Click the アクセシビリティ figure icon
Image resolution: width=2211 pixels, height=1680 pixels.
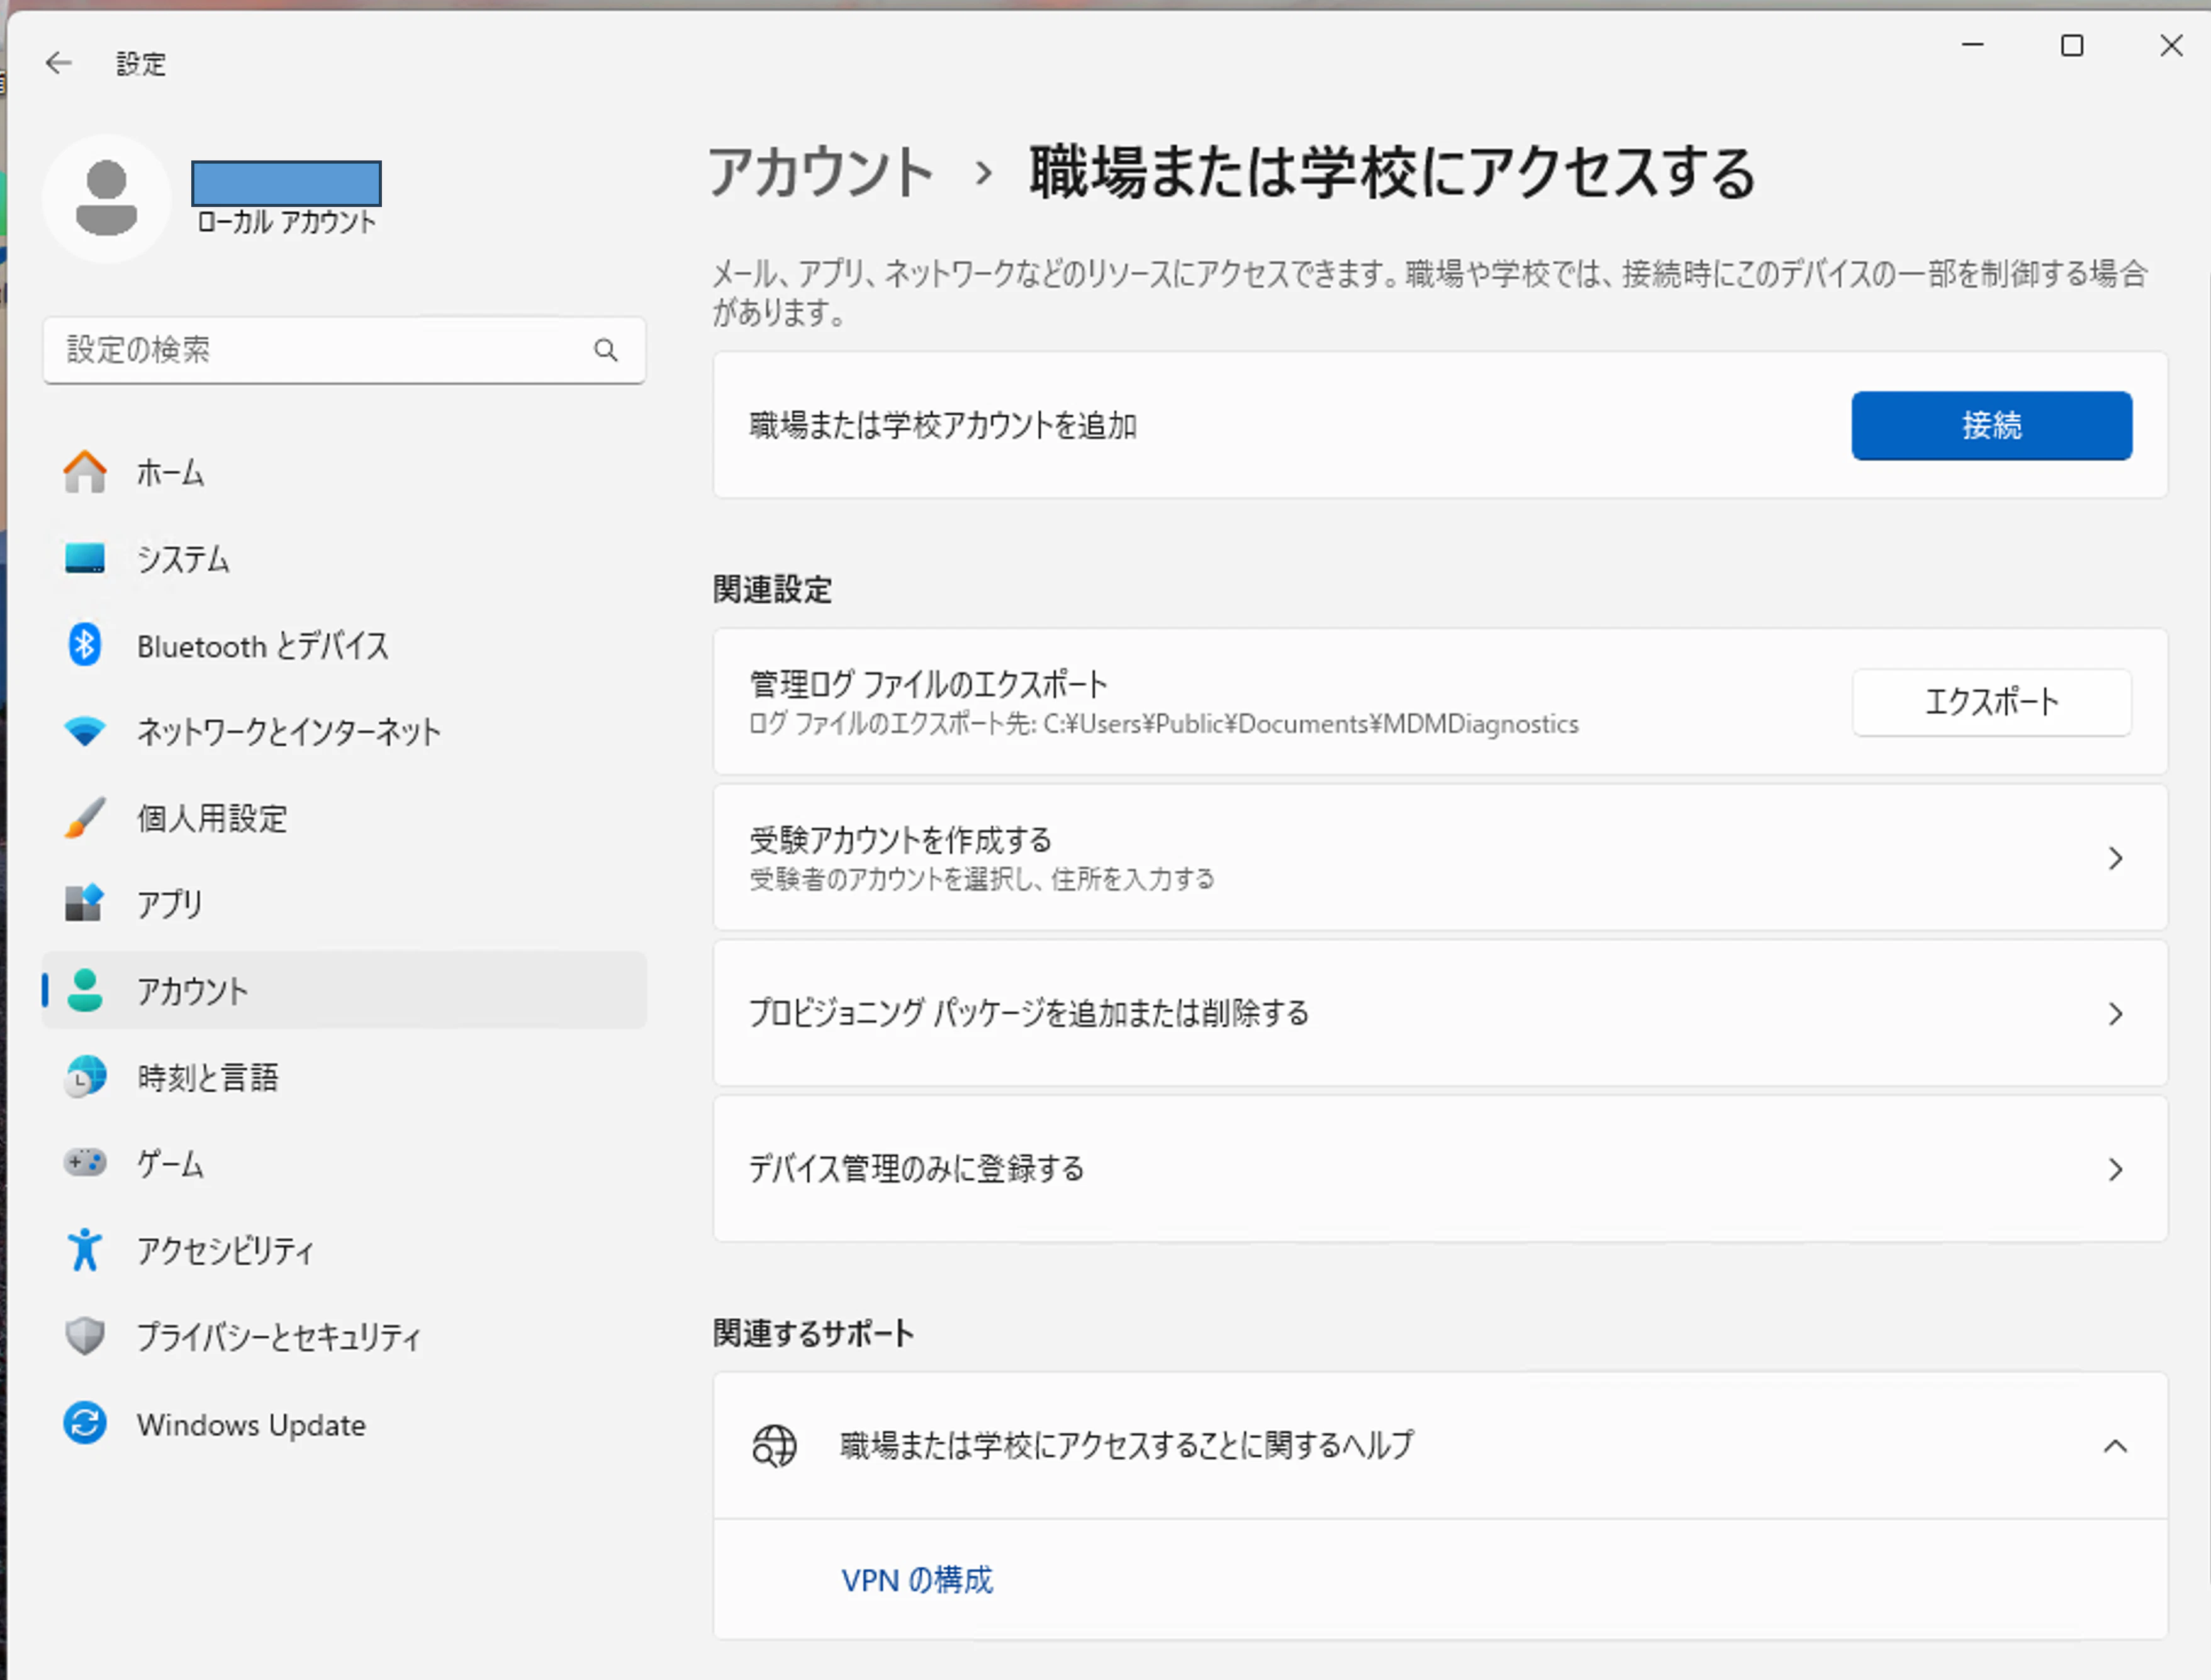[85, 1250]
